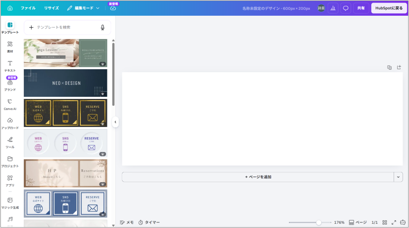This screenshot has width=409, height=228.
Task: Open the アップロード uploads panel
Action: 10,123
